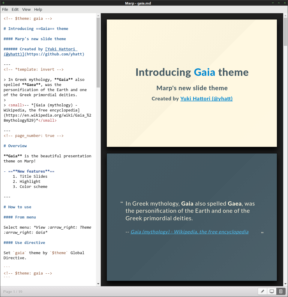The height and width of the screenshot is (297, 288).
Task: Click the editor scrollbar up arrow
Action: pyautogui.click(x=98, y=16)
